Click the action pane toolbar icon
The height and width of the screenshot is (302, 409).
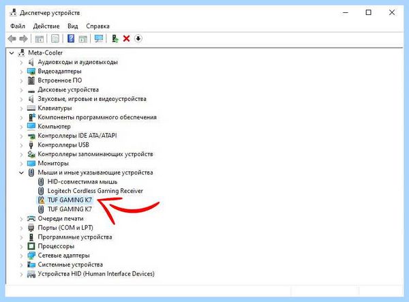[82, 39]
